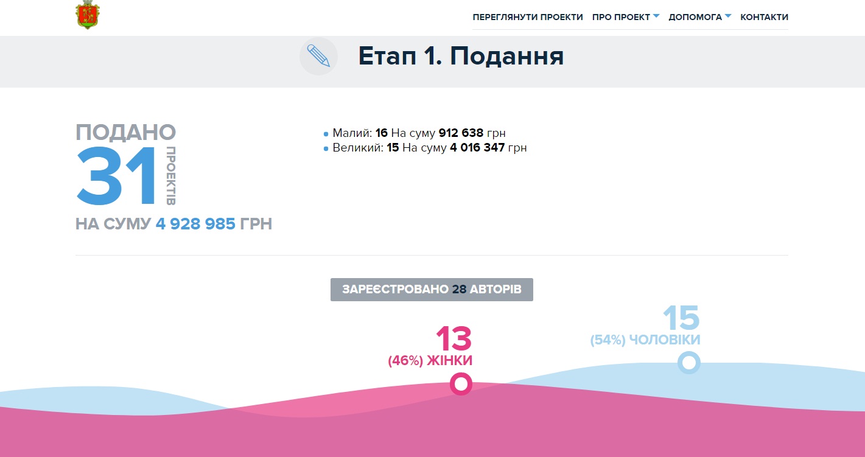Expand the ДОПОМОГА dropdown arrow
This screenshot has height=457, width=865.
tap(728, 16)
